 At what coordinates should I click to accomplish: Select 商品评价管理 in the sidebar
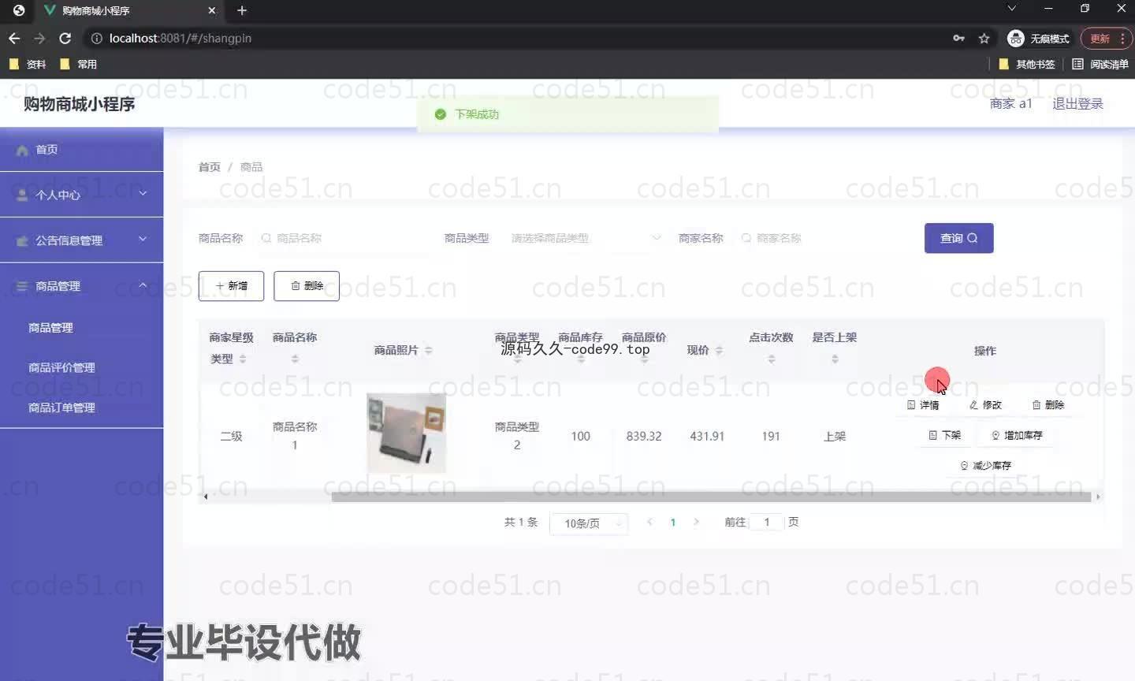coord(61,367)
